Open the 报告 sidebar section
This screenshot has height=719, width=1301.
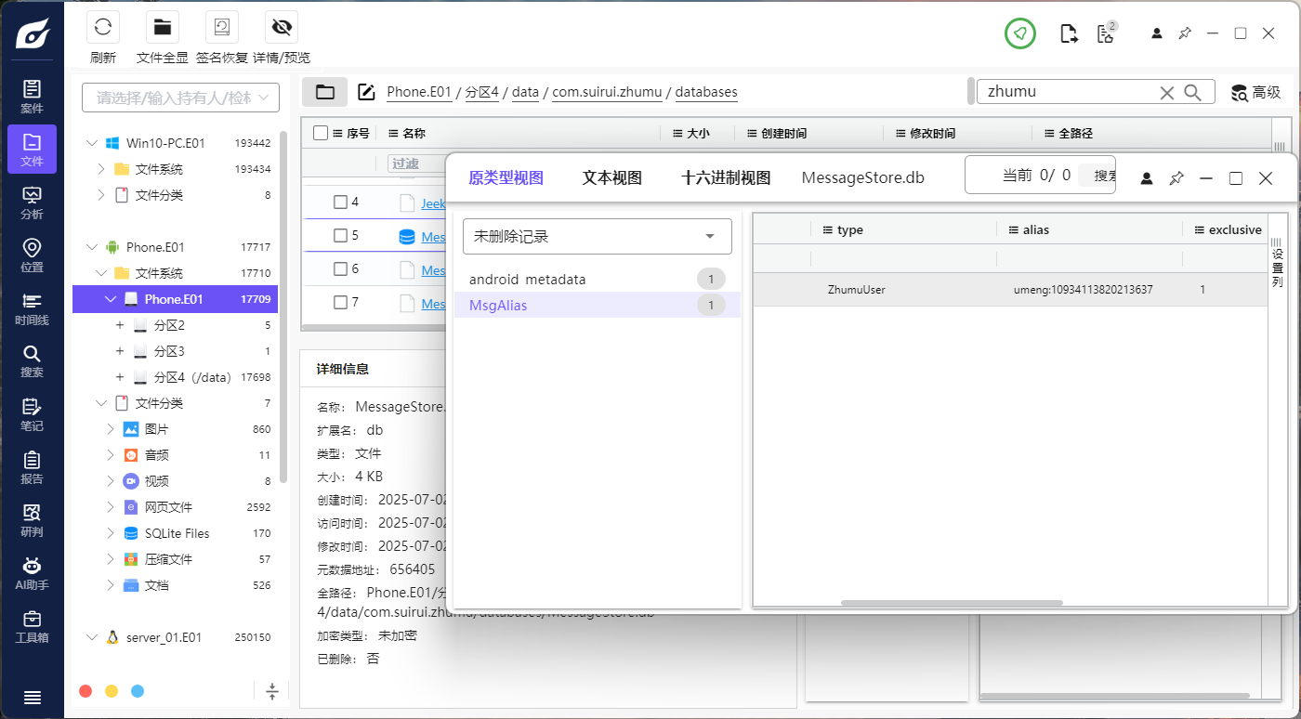pos(32,467)
